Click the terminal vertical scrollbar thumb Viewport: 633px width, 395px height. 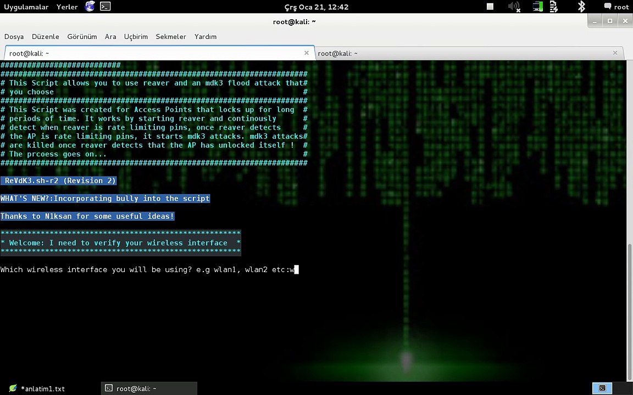[x=630, y=311]
